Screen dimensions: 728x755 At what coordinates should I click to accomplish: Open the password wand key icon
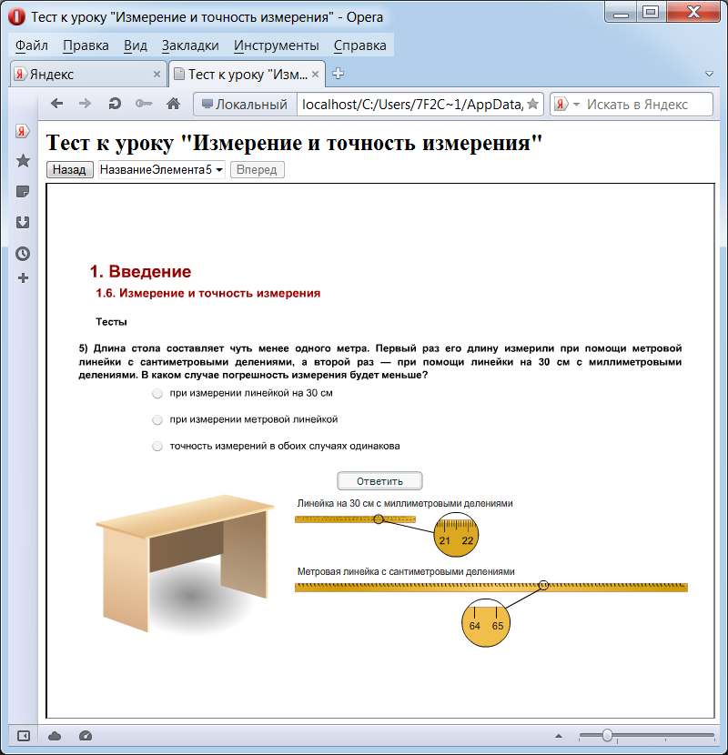coord(144,104)
